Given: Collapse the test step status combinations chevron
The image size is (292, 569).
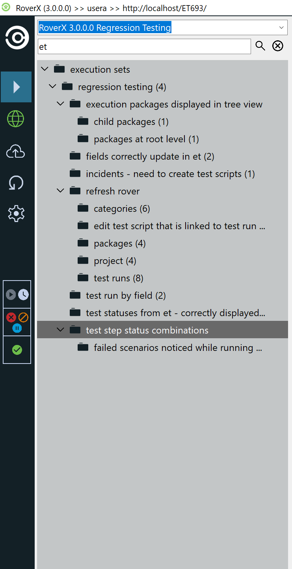Looking at the screenshot, I should point(60,330).
